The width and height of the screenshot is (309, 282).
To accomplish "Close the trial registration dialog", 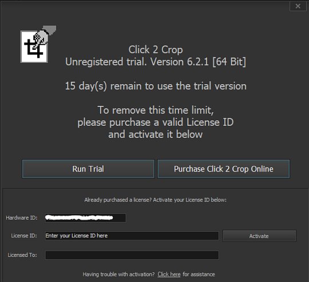I will (298, 6).
